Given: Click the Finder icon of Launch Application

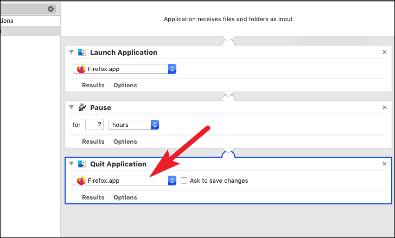Looking at the screenshot, I should click(x=81, y=53).
